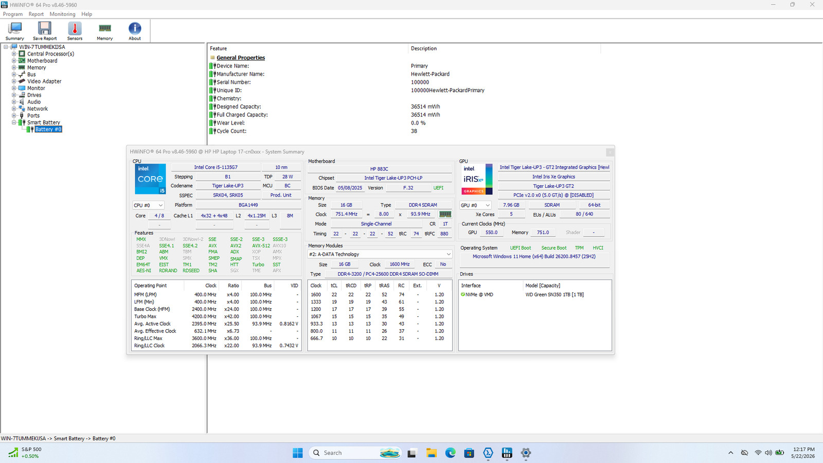Click the General Properties heading
This screenshot has height=463, width=823.
tap(241, 58)
